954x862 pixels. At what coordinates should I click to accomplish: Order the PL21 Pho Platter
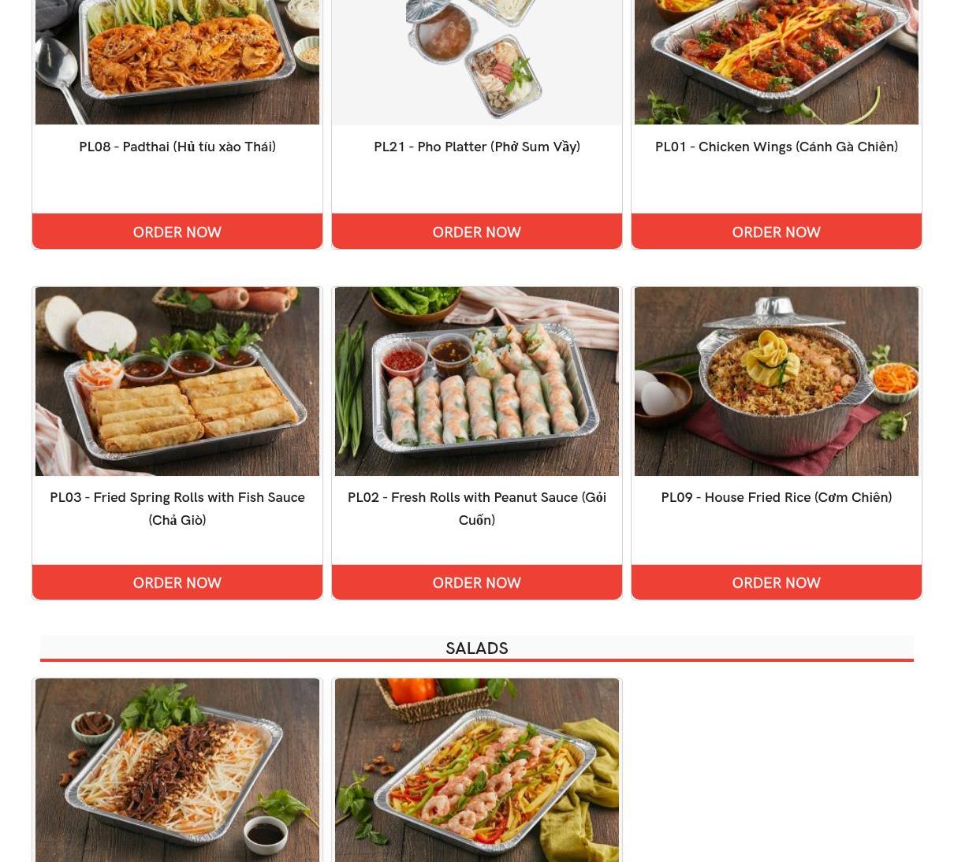477,232
